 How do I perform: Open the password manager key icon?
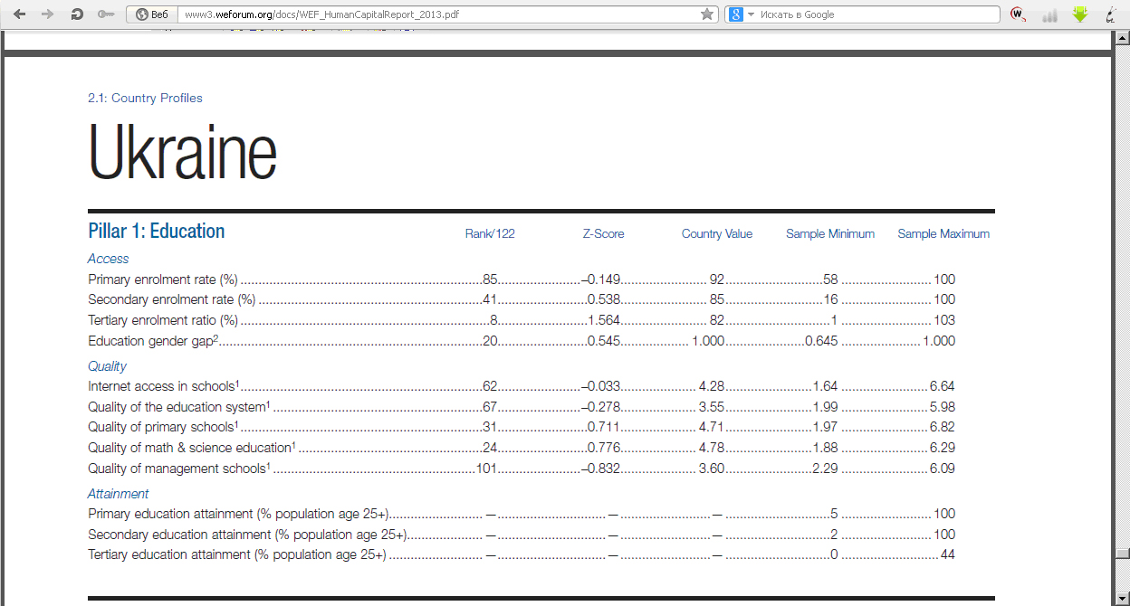click(x=105, y=14)
